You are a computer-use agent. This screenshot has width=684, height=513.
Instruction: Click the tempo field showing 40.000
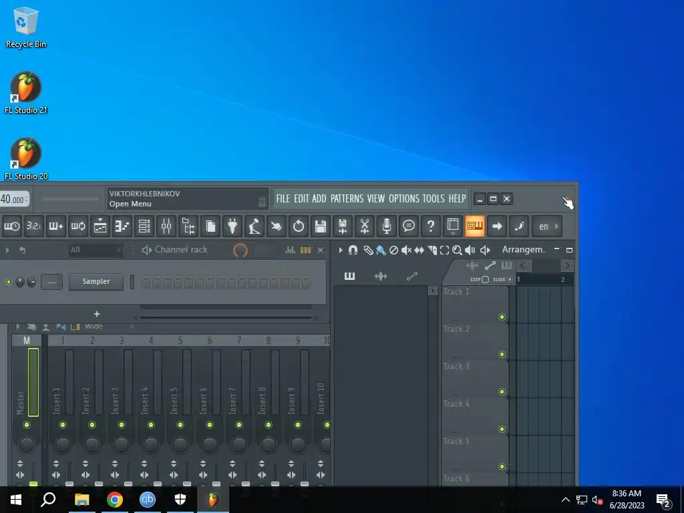14,199
